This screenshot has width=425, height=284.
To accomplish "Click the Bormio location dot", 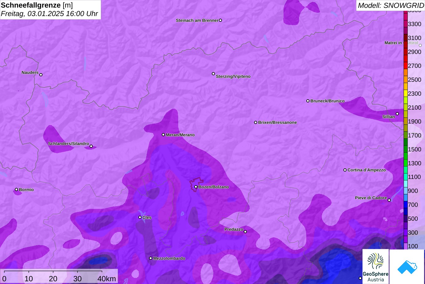I will [16, 190].
